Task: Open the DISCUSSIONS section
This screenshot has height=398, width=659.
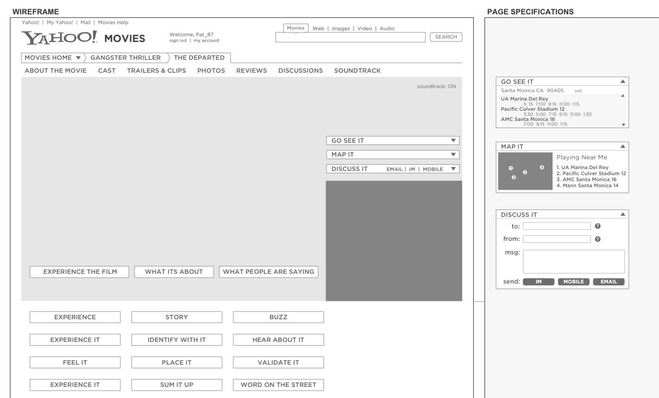Action: 301,71
